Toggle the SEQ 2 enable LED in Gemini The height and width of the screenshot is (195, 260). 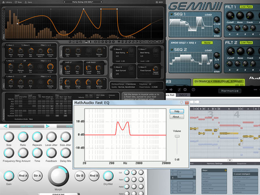pos(171,50)
